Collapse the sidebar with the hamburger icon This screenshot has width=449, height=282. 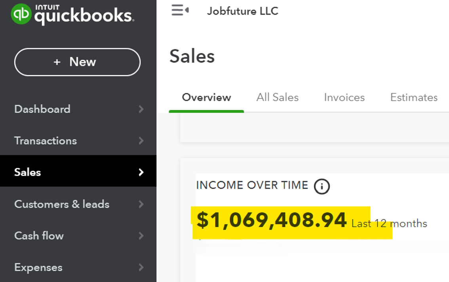[x=180, y=10]
